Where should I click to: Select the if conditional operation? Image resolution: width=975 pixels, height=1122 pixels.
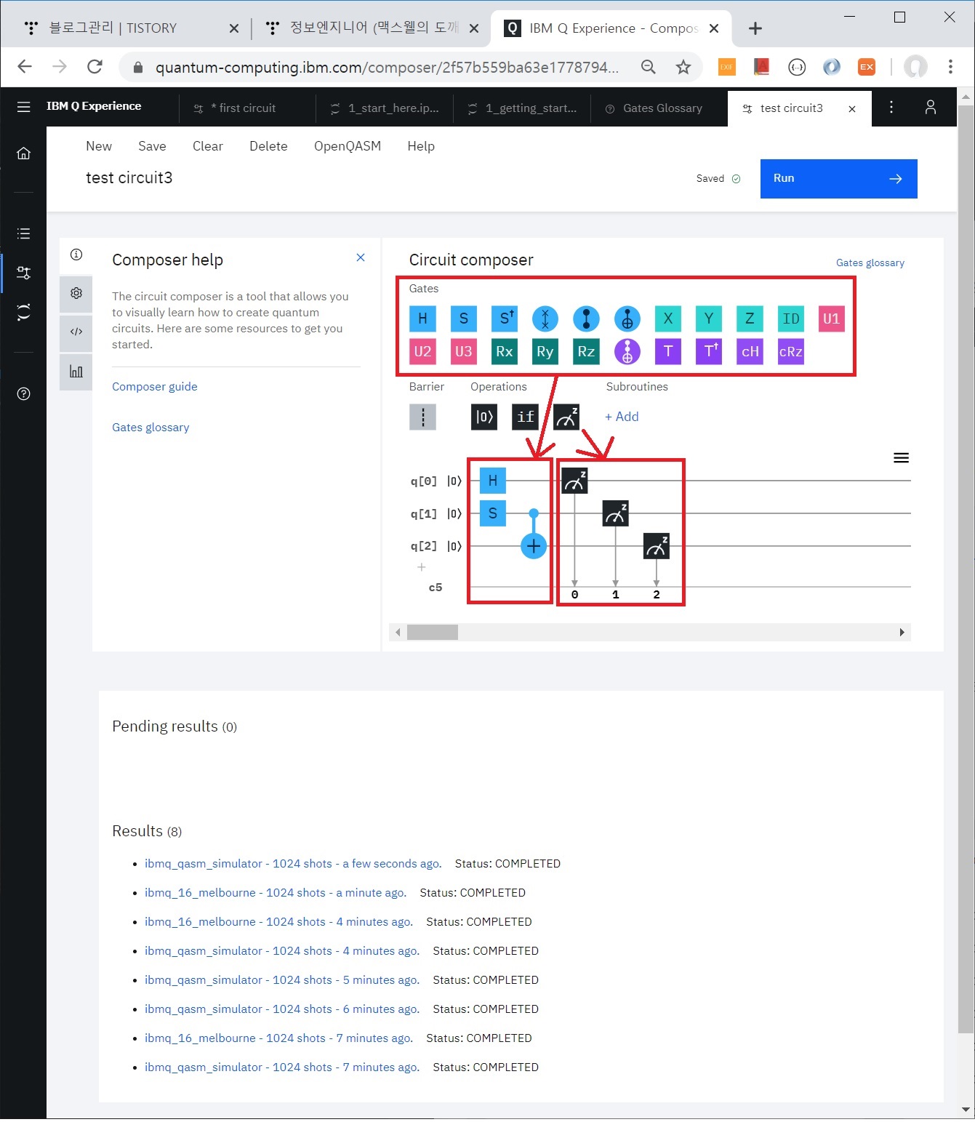coord(525,417)
